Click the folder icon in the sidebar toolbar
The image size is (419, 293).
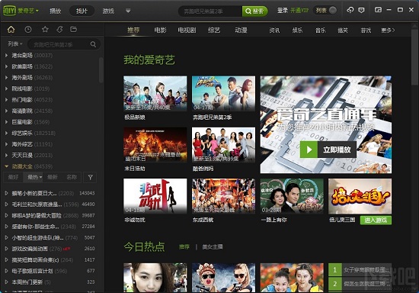pos(73,29)
